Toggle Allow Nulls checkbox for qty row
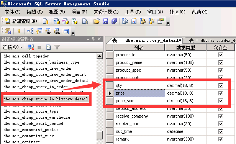The height and width of the screenshot is (144, 236). [x=221, y=85]
